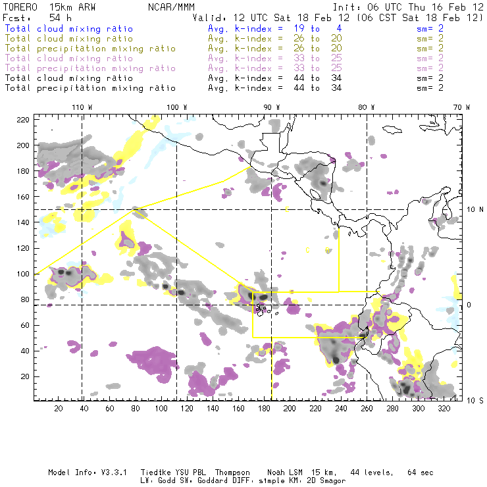Click the blue 'sm= 2' value
487x487 pixels.
coord(430,28)
